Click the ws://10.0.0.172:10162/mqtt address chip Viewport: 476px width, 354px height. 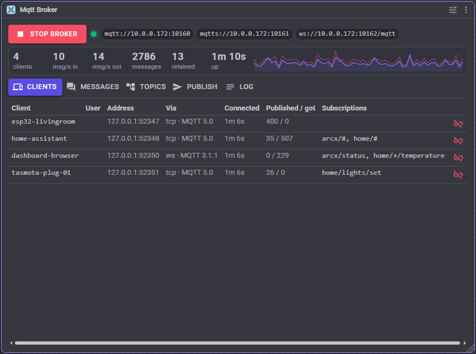coord(347,34)
